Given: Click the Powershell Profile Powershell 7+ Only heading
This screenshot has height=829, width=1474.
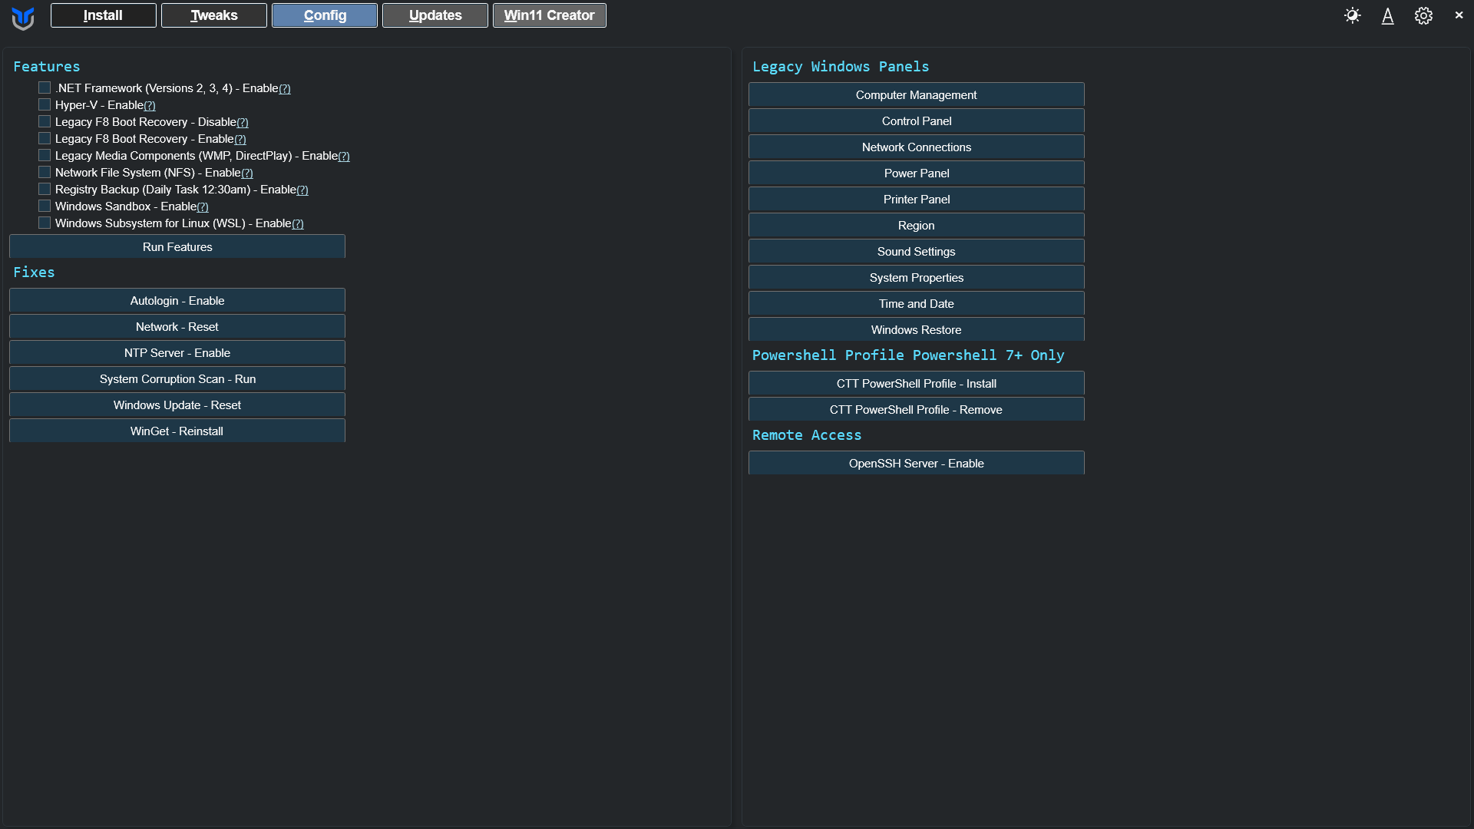Looking at the screenshot, I should tap(908, 355).
